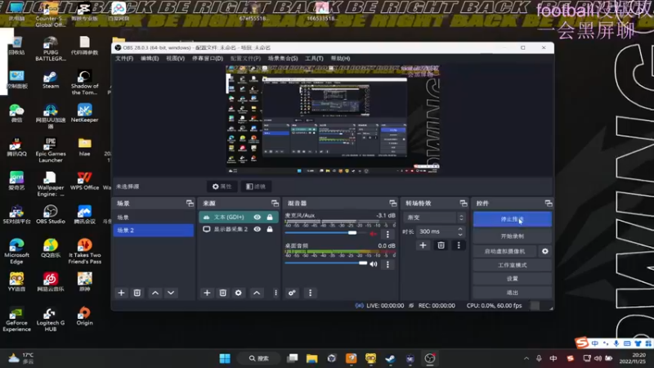Screen dimensions: 654x368
Task: Open the 场景集合(S) menu
Action: pos(283,58)
